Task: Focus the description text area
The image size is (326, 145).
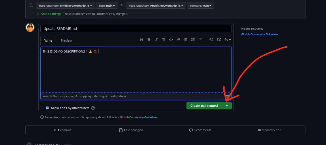Action: pyautogui.click(x=136, y=70)
